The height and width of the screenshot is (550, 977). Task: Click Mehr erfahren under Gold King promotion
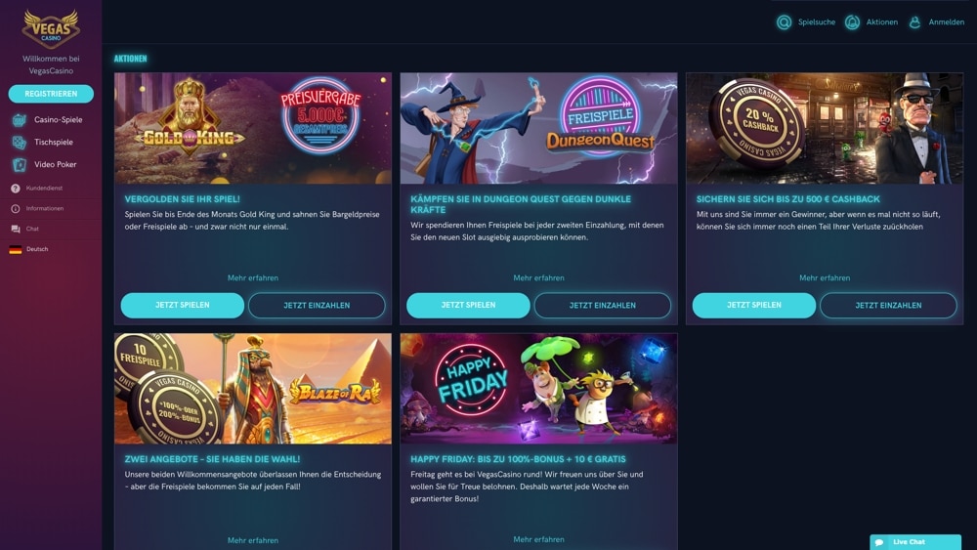pyautogui.click(x=253, y=277)
